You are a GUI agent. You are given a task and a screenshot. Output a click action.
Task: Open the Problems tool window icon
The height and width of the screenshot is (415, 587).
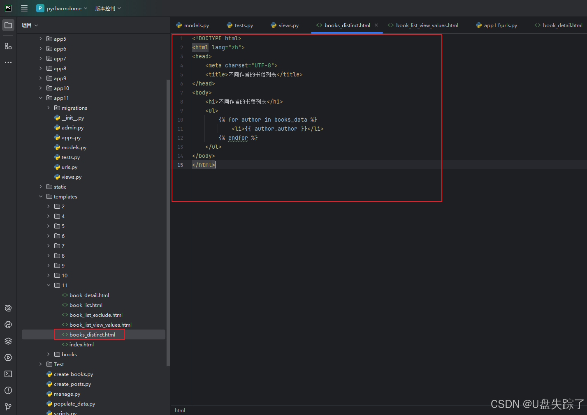(x=8, y=390)
